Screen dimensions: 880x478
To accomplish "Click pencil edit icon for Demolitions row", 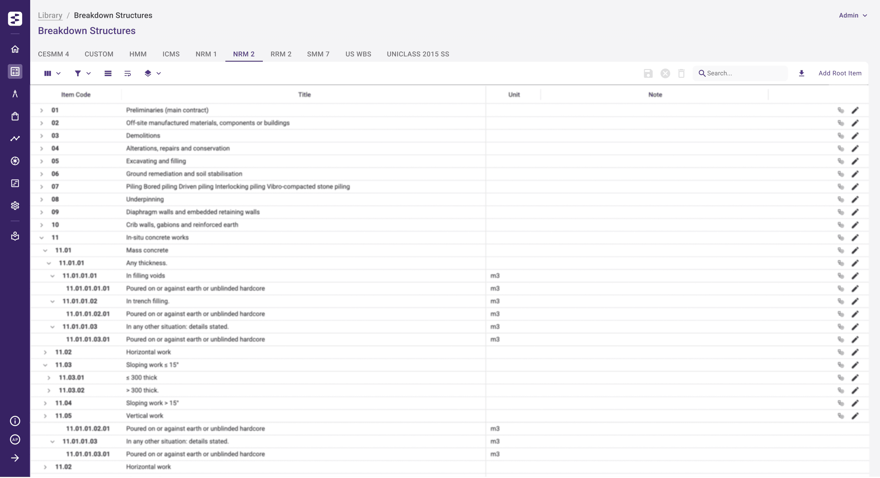I will coord(855,136).
